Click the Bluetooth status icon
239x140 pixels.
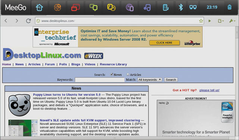tap(181, 7)
